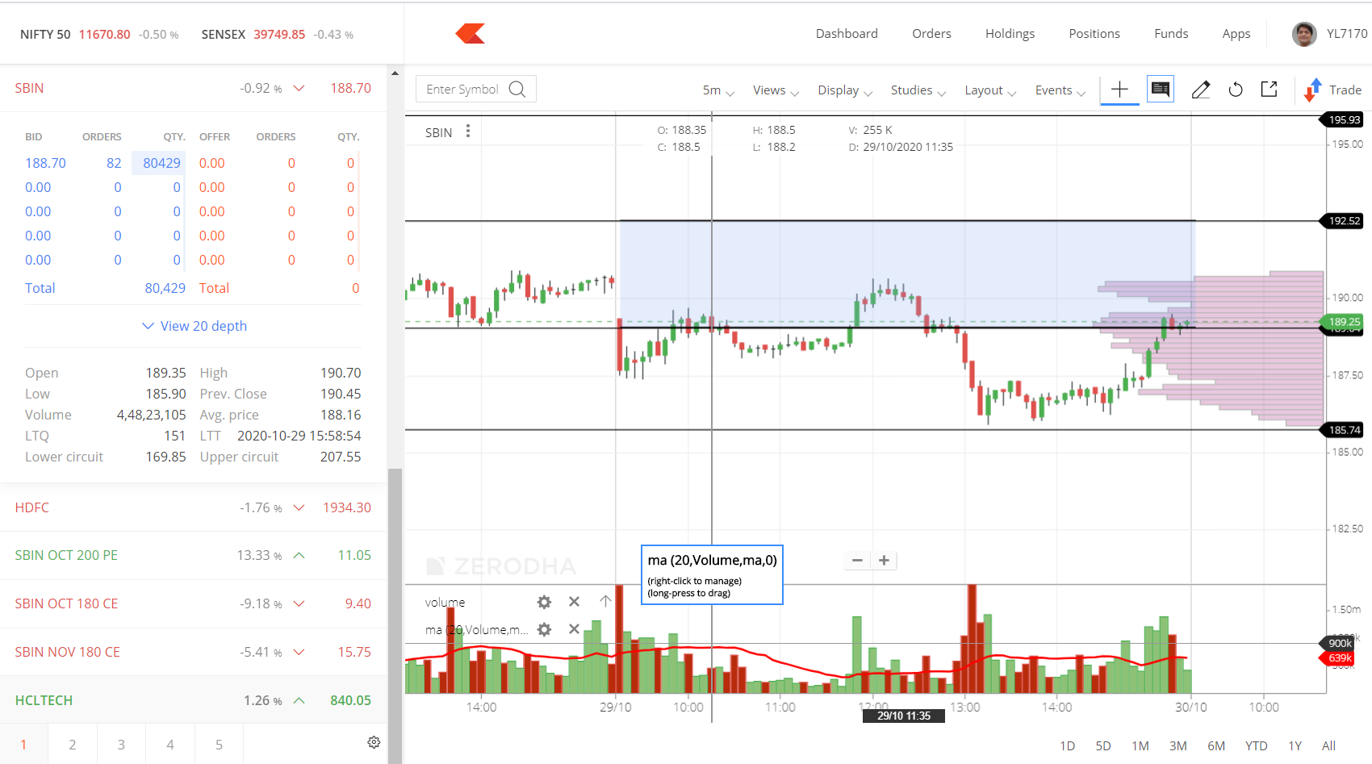Viewport: 1372px width, 764px height.
Task: Open the Funds page
Action: click(x=1171, y=34)
